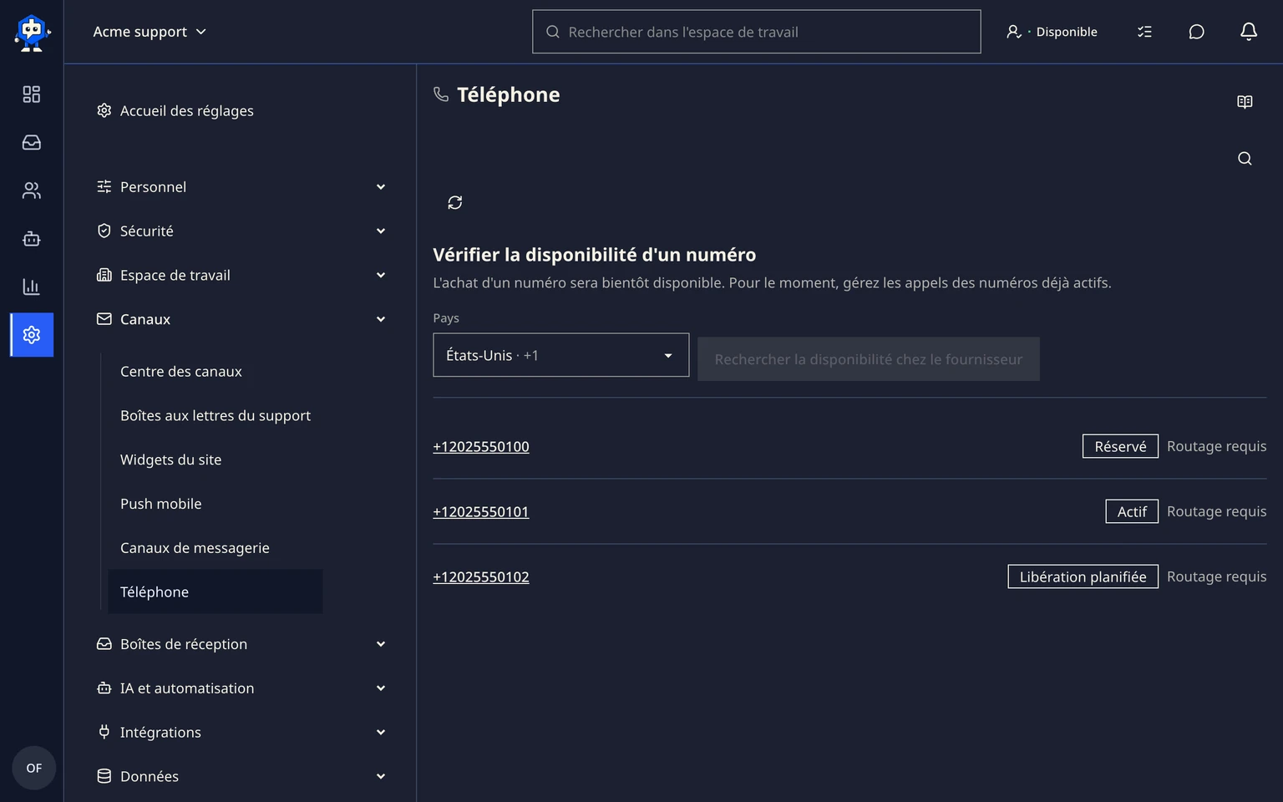Viewport: 1283px width, 802px height.
Task: Click the refresh numbers icon
Action: point(455,202)
